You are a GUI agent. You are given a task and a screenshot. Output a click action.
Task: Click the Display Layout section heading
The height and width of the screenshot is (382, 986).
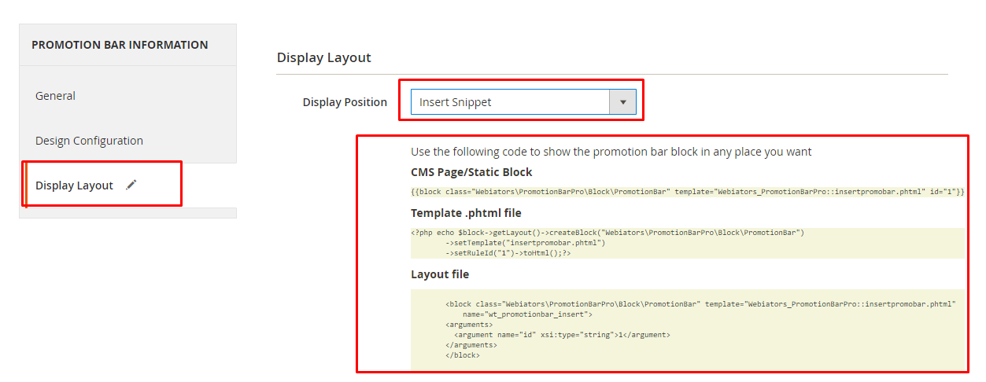(x=324, y=57)
